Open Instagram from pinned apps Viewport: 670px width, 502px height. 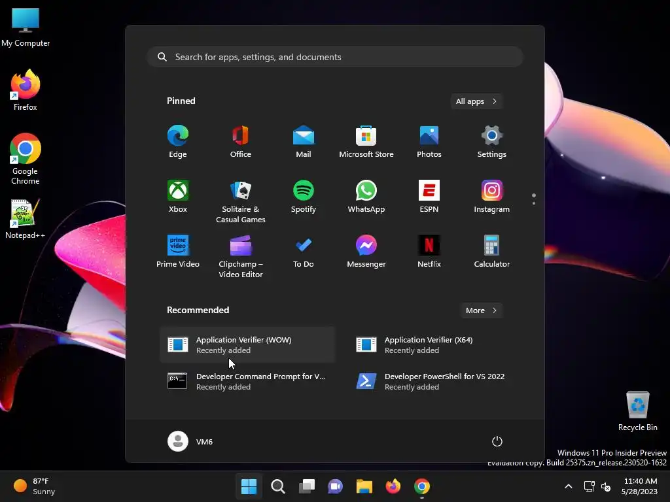[492, 197]
